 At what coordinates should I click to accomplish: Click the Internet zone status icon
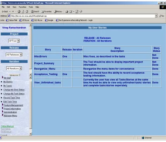coord(143,138)
